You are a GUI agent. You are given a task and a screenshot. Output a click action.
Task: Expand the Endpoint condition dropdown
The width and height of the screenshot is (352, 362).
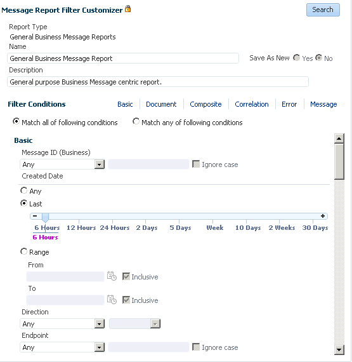tap(100, 347)
